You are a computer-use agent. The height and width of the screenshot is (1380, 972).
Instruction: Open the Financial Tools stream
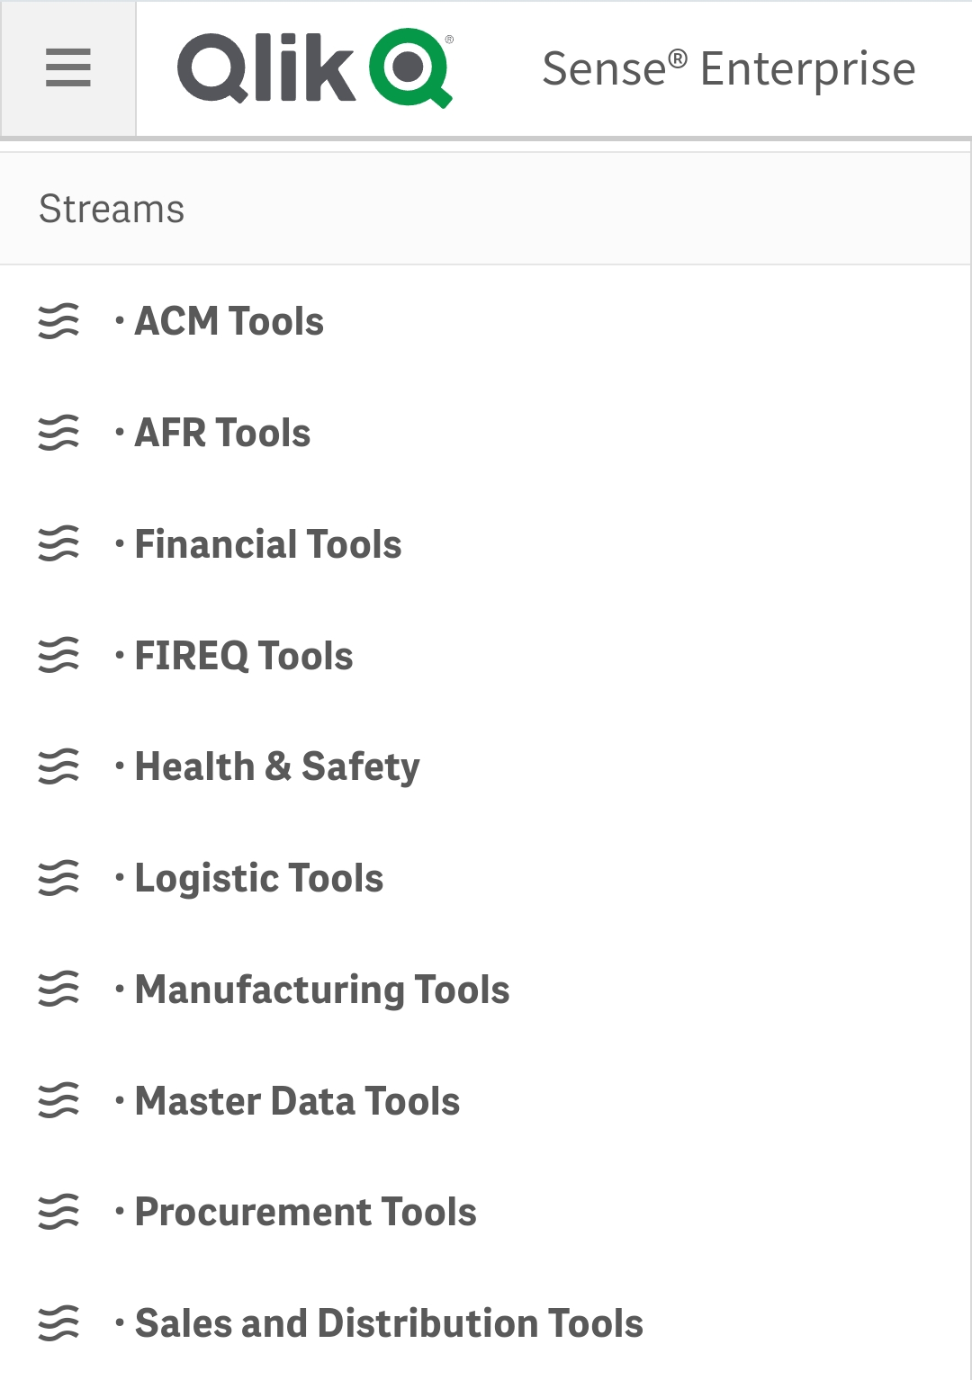click(485, 544)
